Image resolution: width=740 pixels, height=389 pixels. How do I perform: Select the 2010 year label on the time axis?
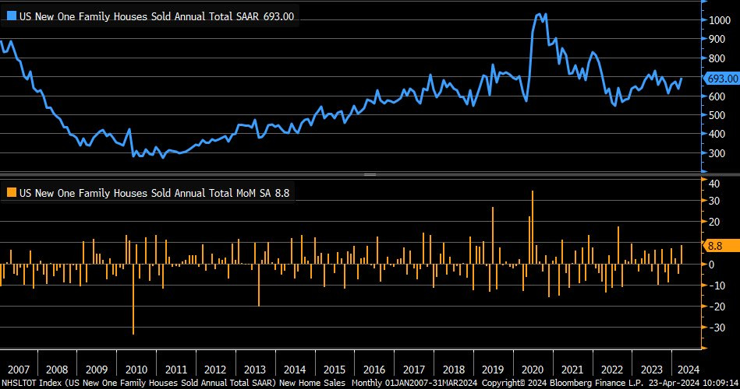pos(136,370)
